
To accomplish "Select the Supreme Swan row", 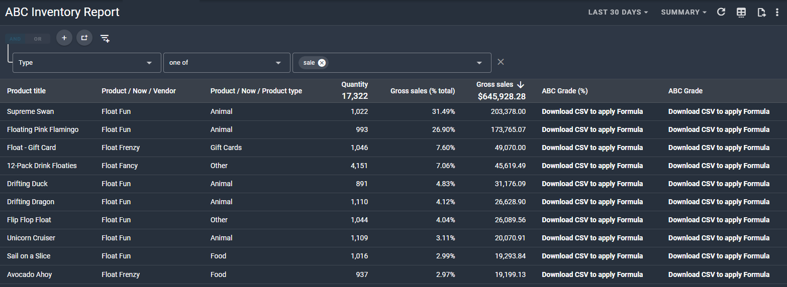I will (30, 111).
